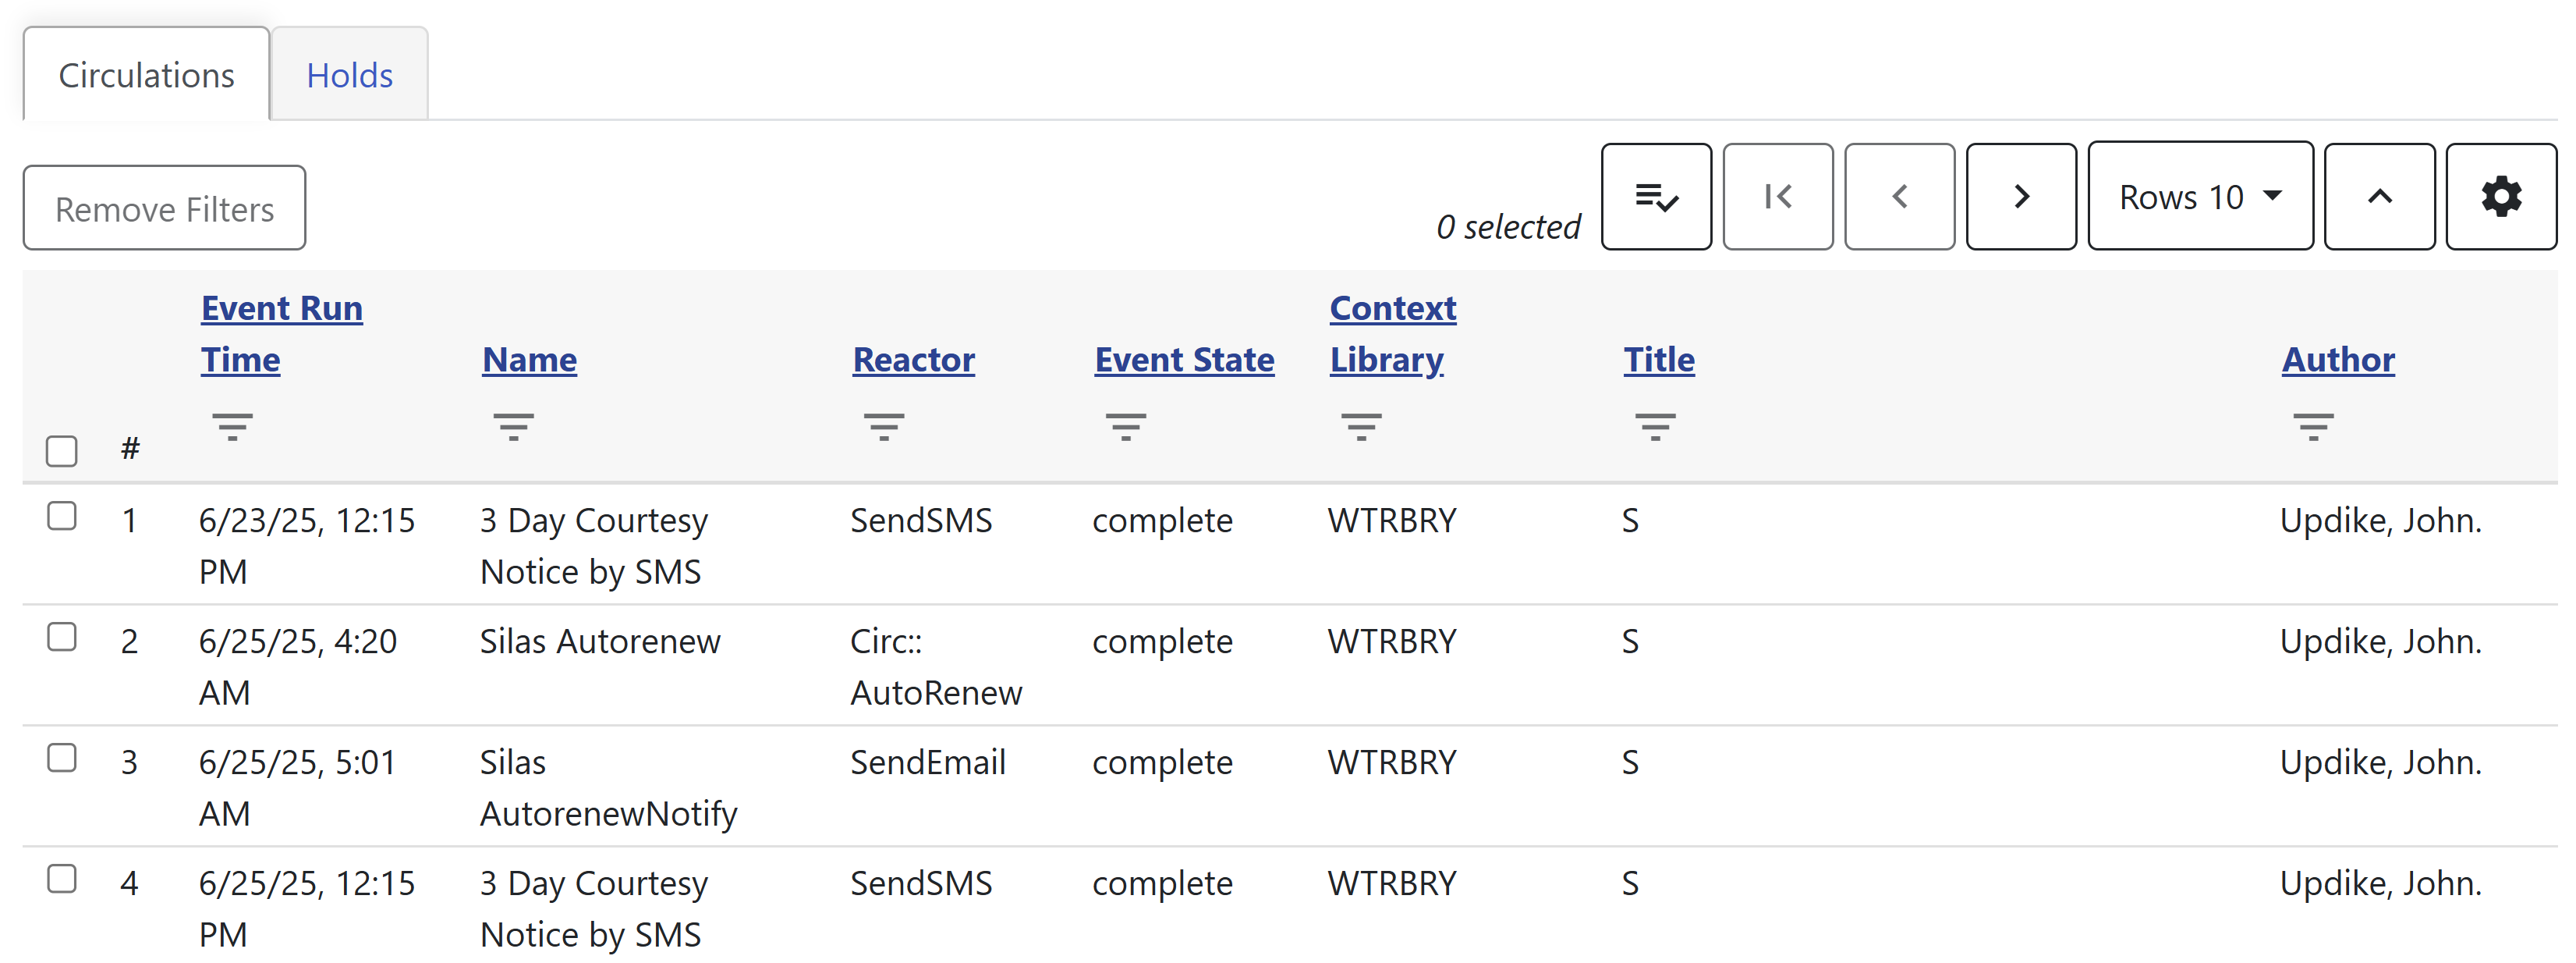Open the Event Run Time column filter

232,426
